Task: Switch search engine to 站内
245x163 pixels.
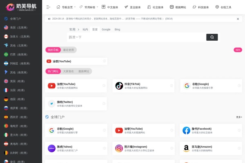Action: [x=85, y=29]
